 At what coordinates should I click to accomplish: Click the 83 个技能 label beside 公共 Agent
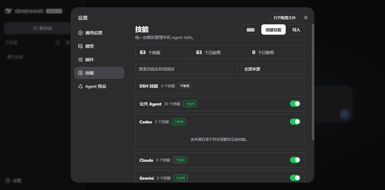click(x=172, y=104)
